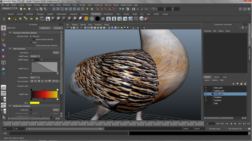Pick the Paint Selection tool

coord(4,40)
